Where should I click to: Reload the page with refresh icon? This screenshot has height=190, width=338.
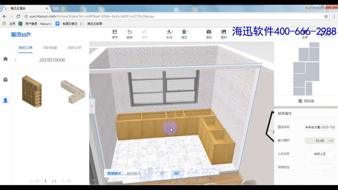point(18,16)
